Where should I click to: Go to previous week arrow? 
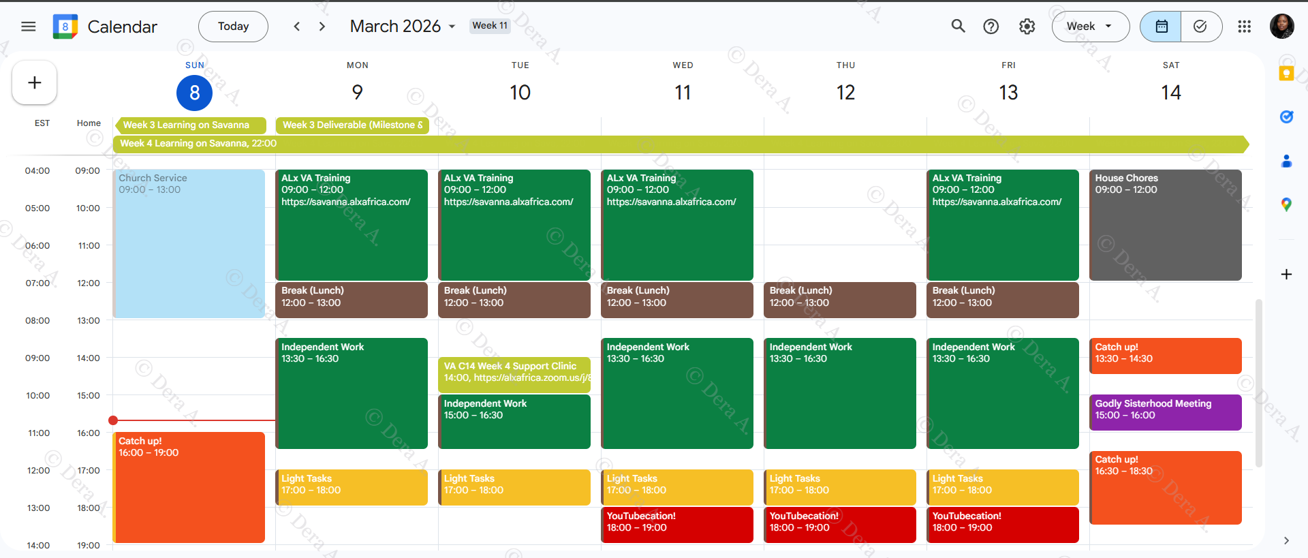tap(296, 27)
